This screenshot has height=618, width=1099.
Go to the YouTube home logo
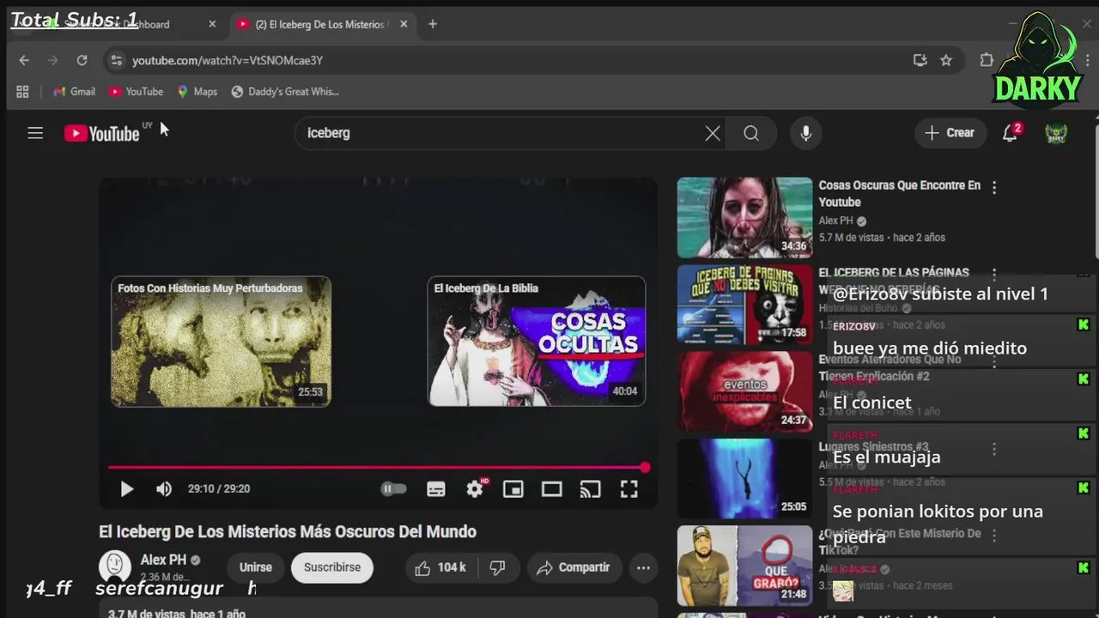[101, 133]
